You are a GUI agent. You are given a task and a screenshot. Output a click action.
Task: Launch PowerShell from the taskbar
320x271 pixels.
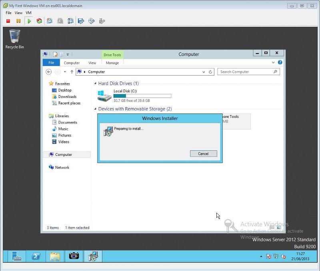36,256
